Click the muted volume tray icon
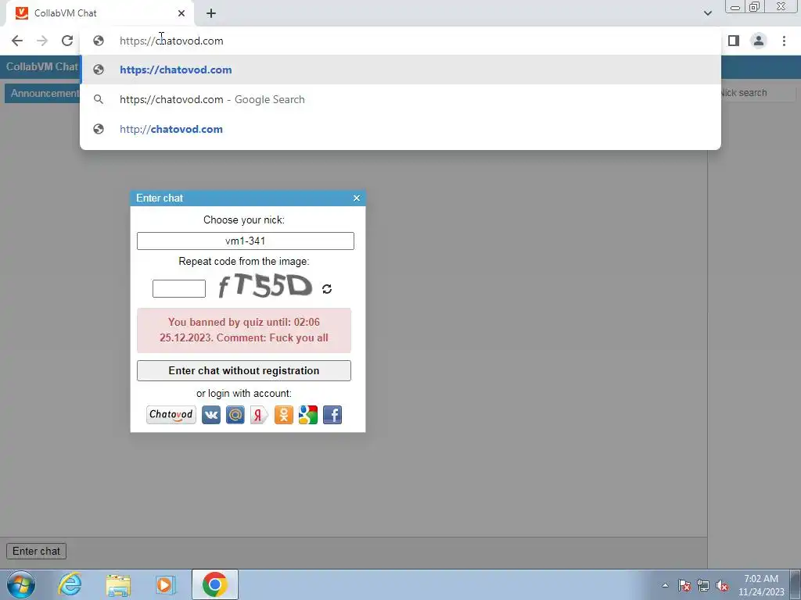The height and width of the screenshot is (600, 801). click(722, 585)
